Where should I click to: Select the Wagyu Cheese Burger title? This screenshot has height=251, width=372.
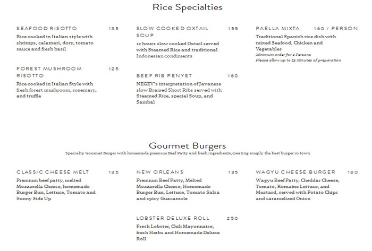pos(295,172)
